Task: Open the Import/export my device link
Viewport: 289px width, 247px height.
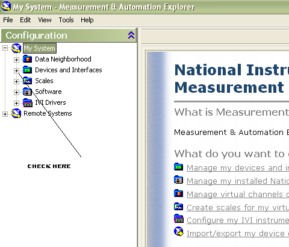Action: coord(238,233)
